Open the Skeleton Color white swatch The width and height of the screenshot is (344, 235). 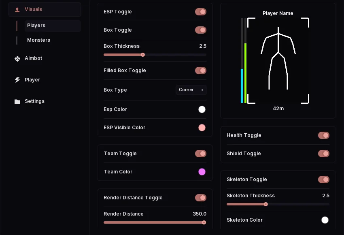point(325,220)
